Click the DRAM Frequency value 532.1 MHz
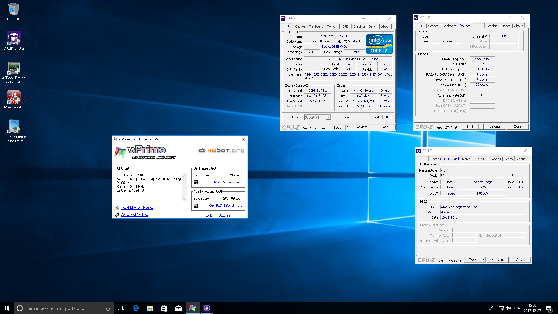The image size is (558, 314). pyautogui.click(x=482, y=59)
